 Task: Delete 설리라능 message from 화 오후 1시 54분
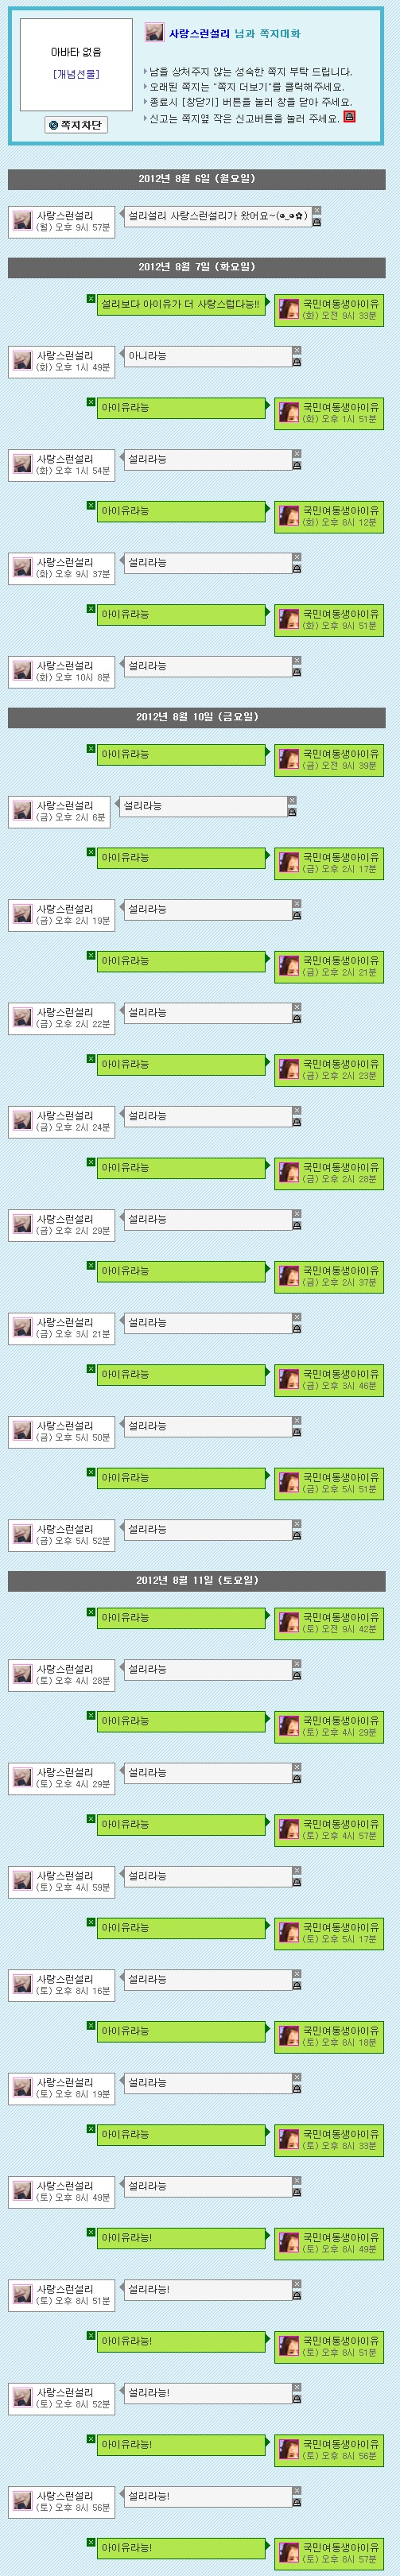coord(296,454)
